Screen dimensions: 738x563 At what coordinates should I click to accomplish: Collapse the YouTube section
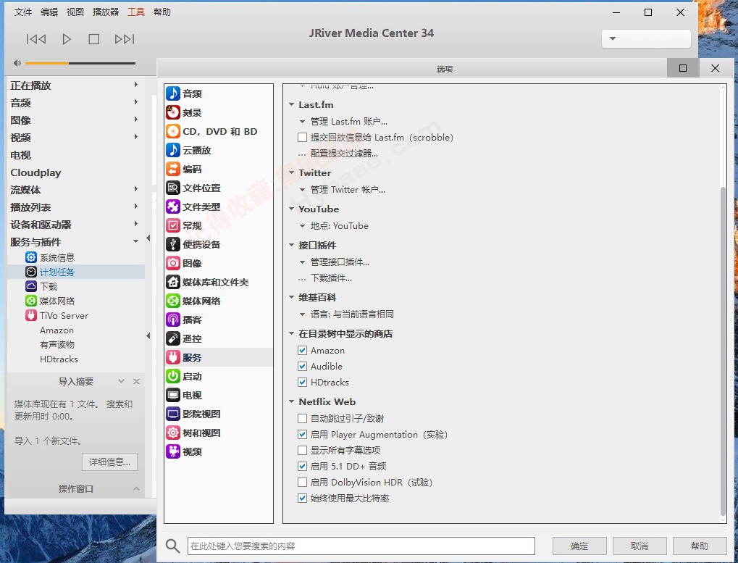coord(291,209)
